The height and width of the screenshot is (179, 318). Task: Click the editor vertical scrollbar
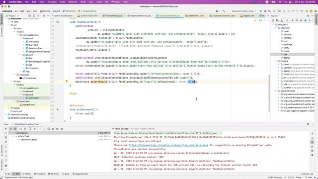point(269,93)
